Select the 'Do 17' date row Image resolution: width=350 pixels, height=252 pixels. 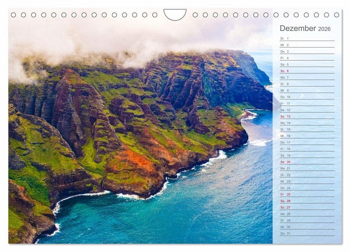tap(307, 142)
